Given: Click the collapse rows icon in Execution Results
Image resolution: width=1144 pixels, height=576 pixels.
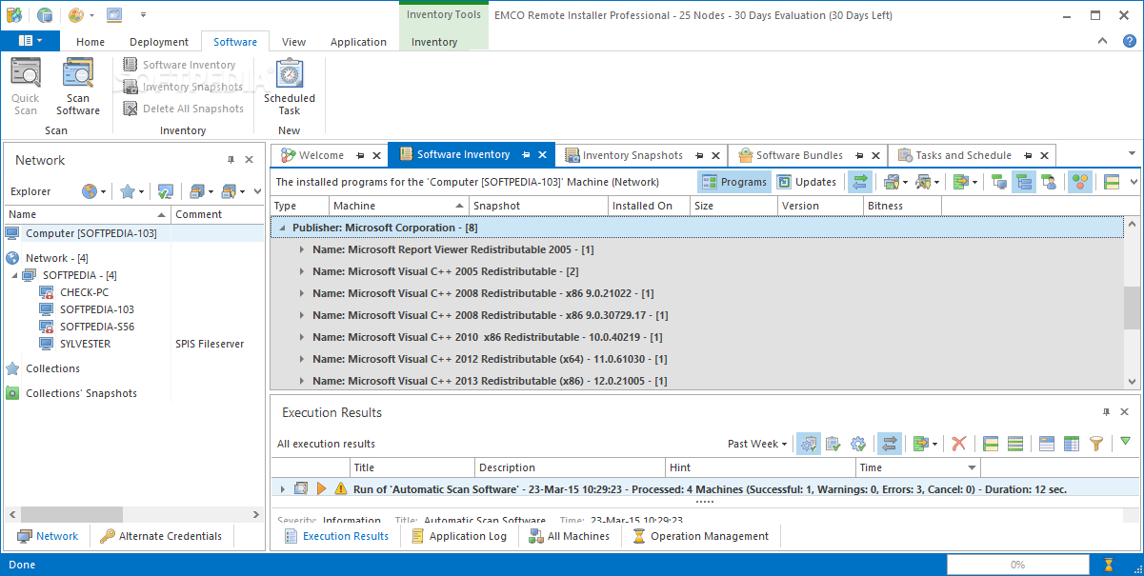Looking at the screenshot, I should point(1015,444).
